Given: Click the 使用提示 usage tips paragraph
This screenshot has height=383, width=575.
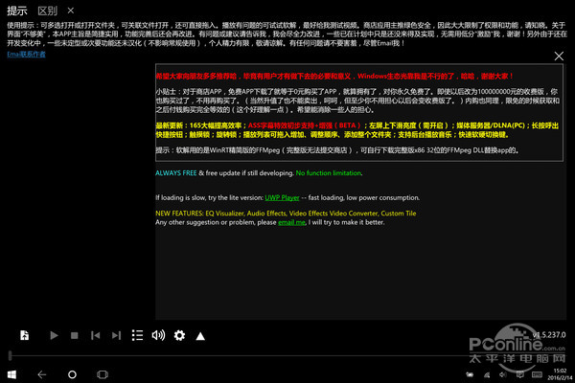Looking at the screenshot, I should pyautogui.click(x=287, y=34).
